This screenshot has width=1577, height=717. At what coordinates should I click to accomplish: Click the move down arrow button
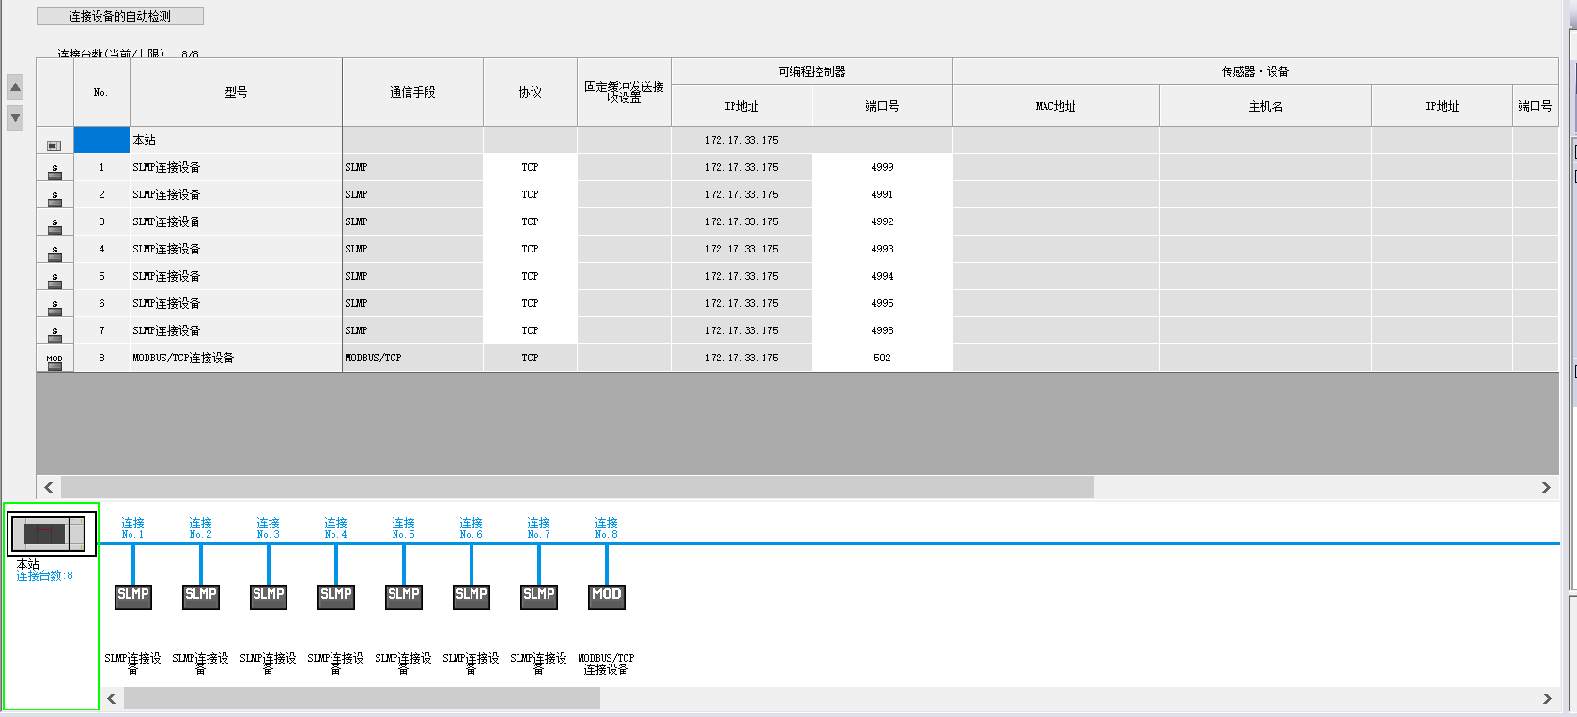tap(15, 117)
